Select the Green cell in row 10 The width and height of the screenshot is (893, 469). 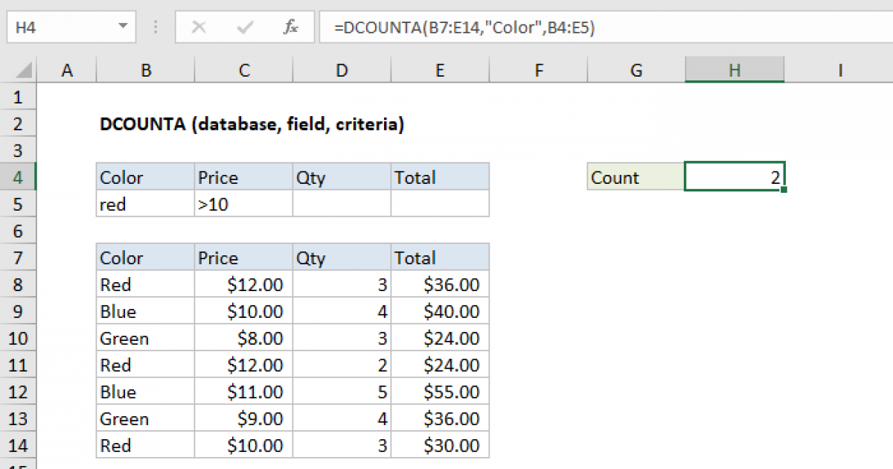point(145,338)
